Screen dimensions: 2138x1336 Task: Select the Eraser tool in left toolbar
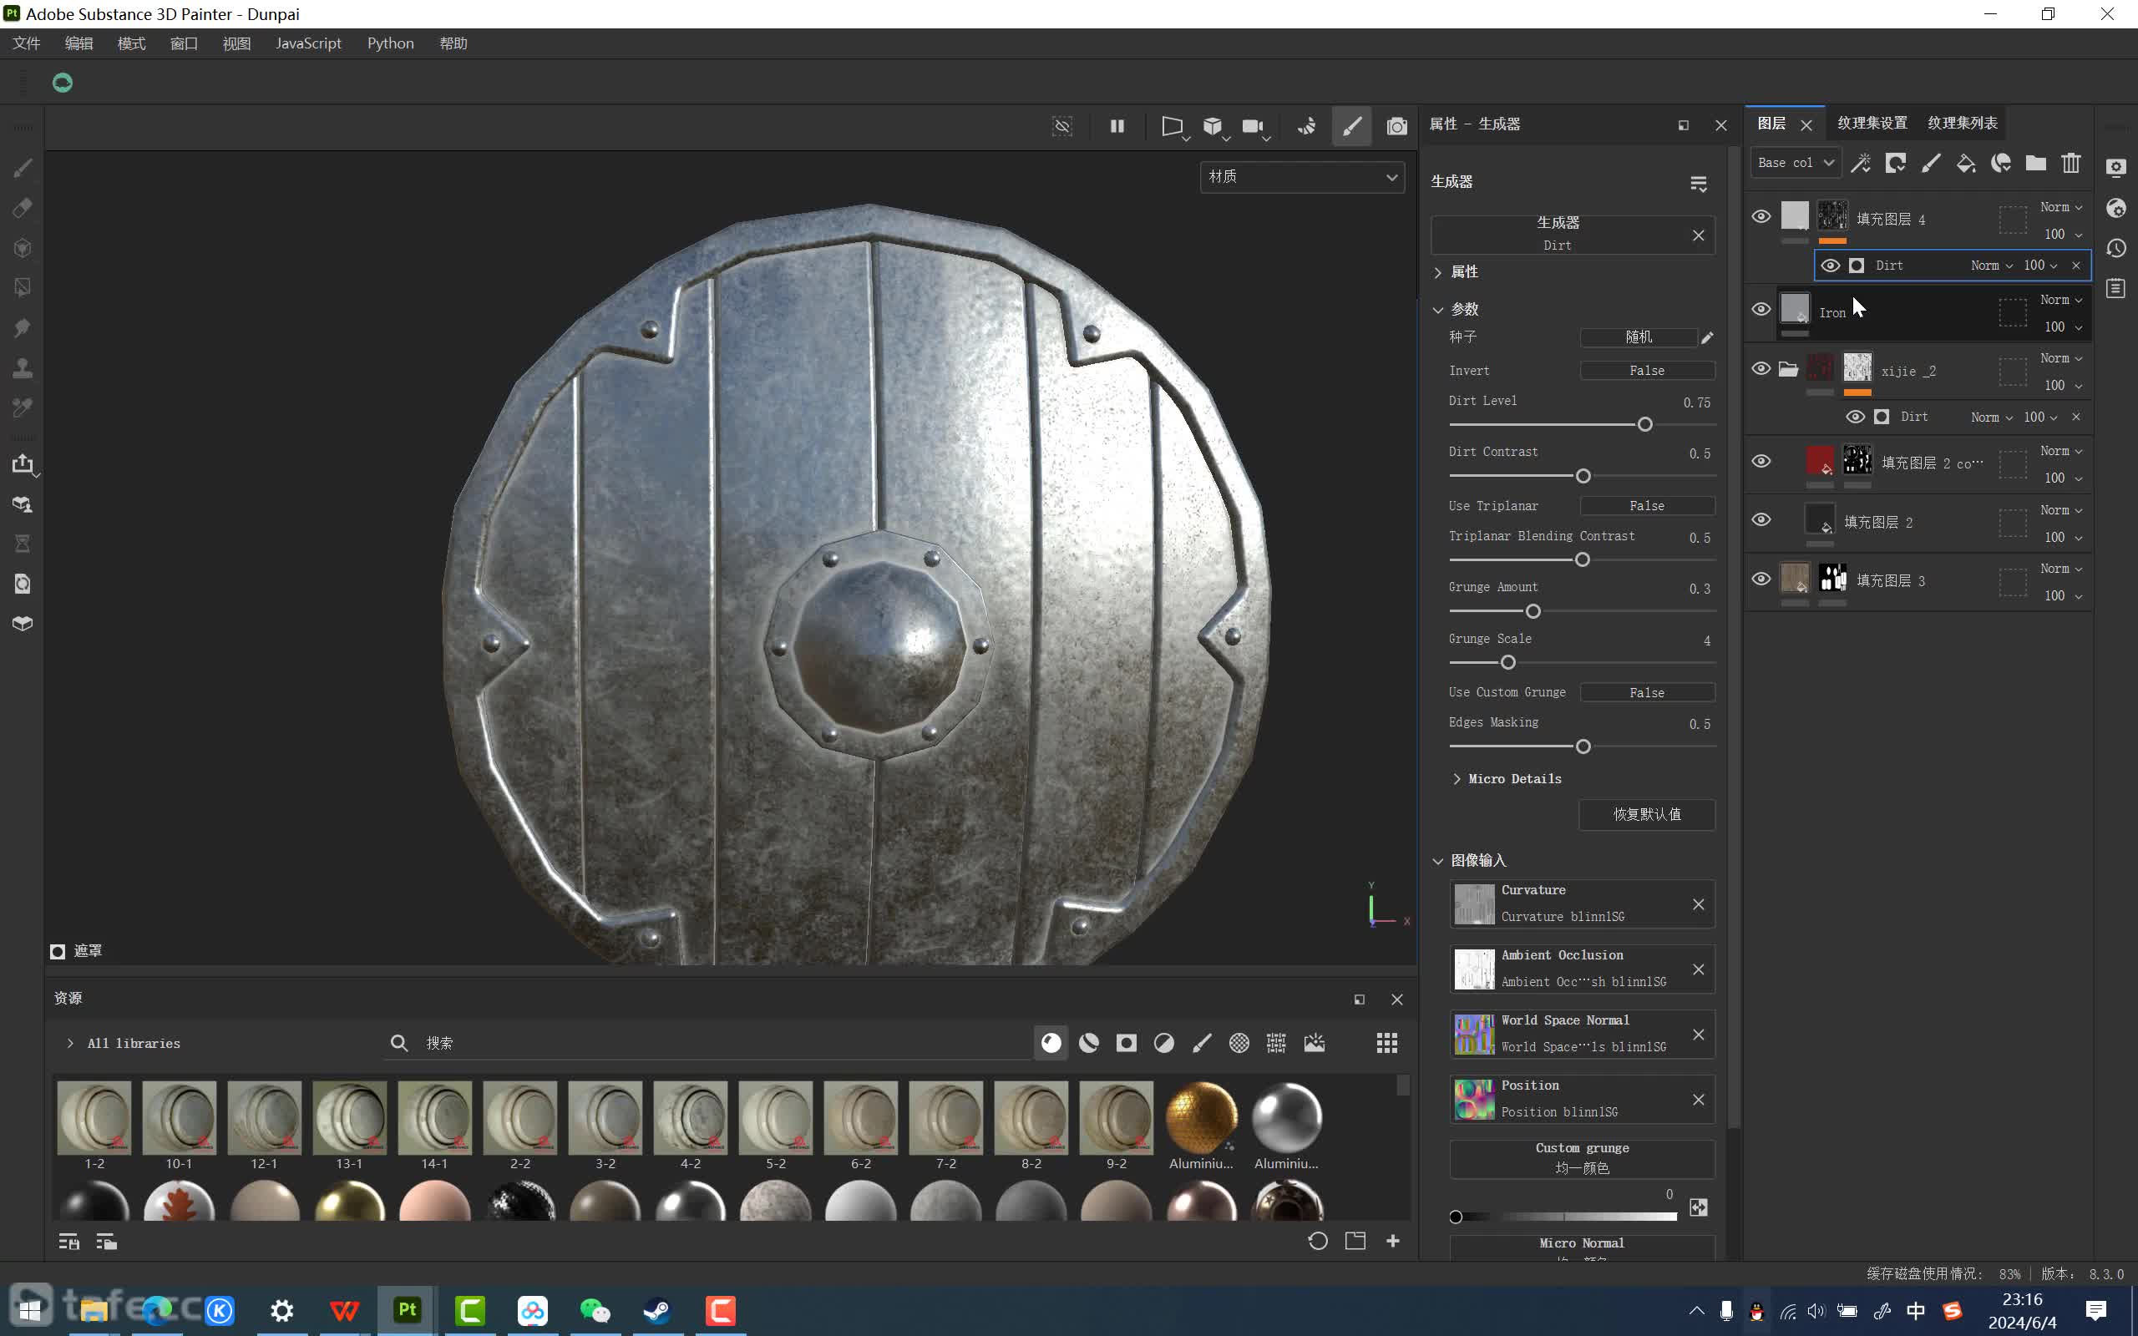(x=23, y=208)
